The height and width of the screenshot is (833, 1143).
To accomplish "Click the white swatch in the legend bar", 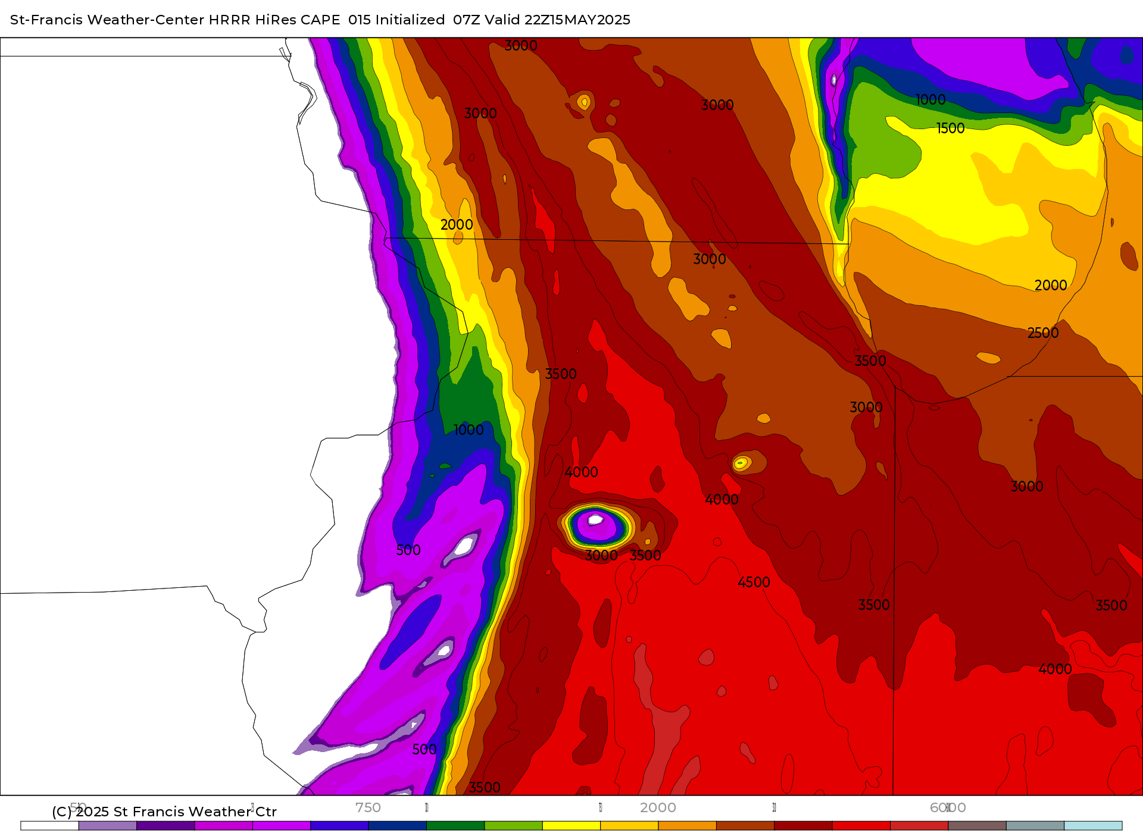I will [x=49, y=826].
